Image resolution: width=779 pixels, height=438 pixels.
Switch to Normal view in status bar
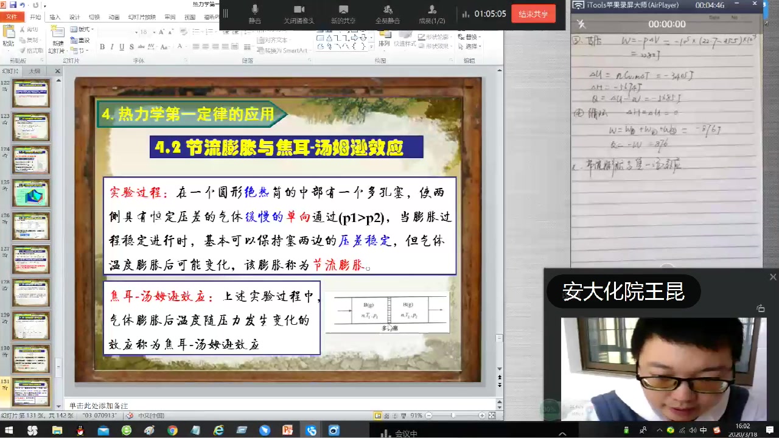coord(378,415)
